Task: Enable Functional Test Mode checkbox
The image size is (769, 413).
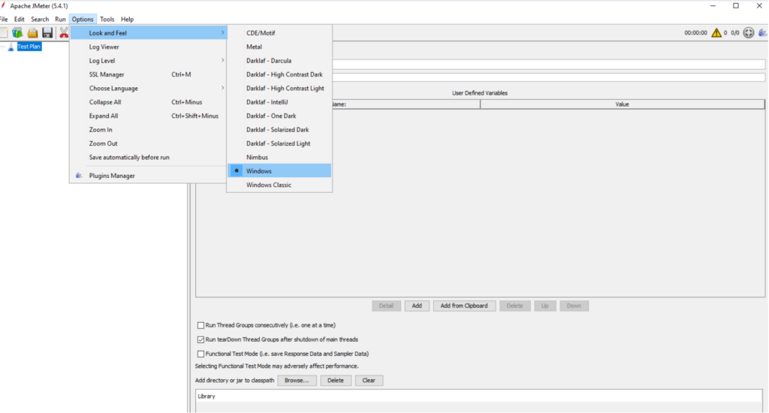Action: coord(201,354)
